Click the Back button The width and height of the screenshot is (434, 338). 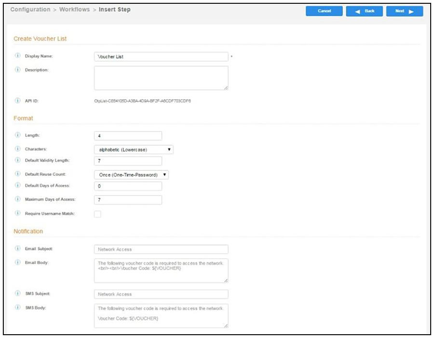(x=364, y=11)
